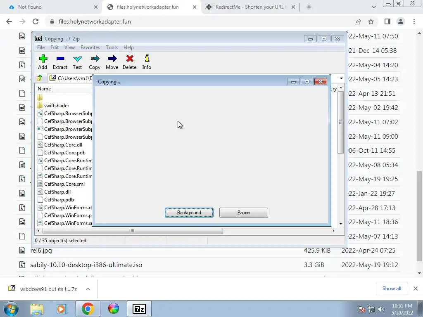
Task: Open the Tools menu in 7-Zip
Action: point(112,47)
